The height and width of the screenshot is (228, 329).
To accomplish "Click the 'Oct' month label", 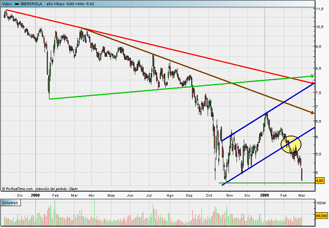I will click(x=209, y=195).
